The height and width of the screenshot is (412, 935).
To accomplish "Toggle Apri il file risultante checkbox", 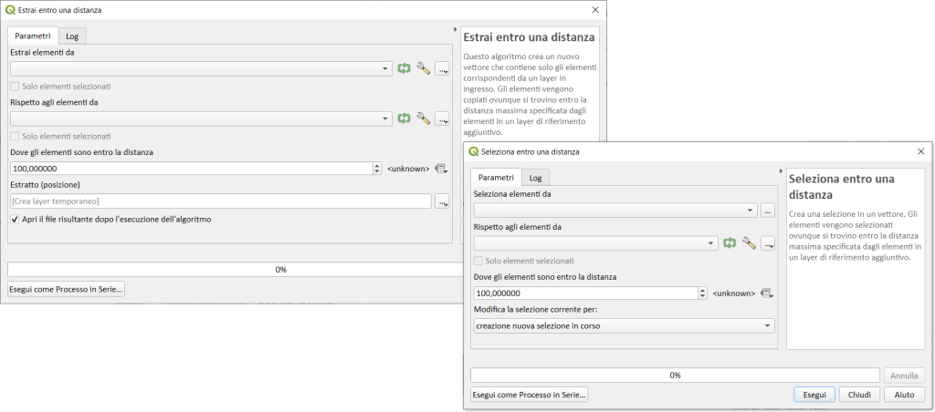I will coord(16,220).
